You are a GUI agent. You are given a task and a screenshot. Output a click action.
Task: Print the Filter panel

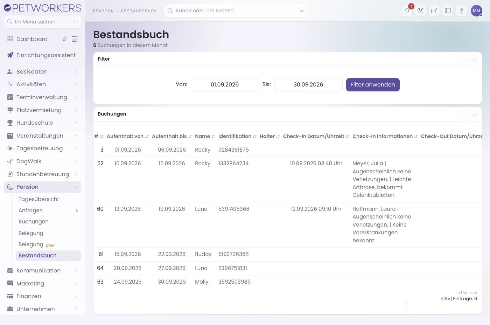click(474, 59)
